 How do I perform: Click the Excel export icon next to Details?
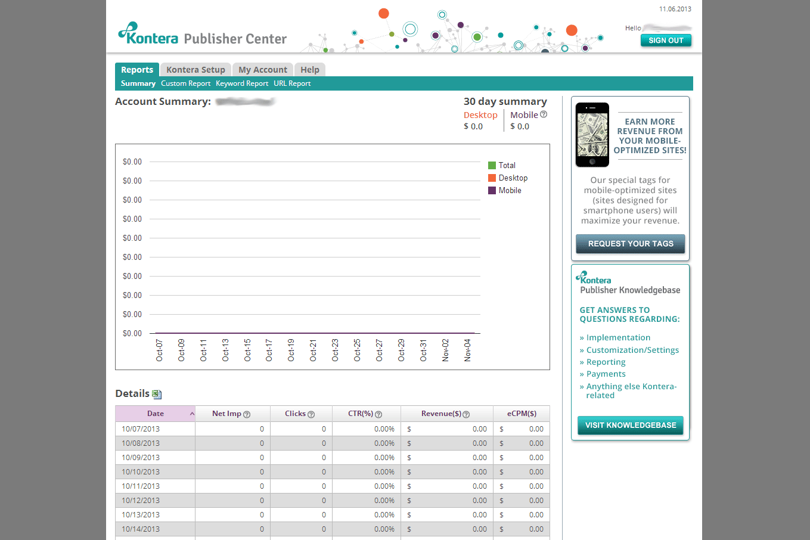coord(157,394)
